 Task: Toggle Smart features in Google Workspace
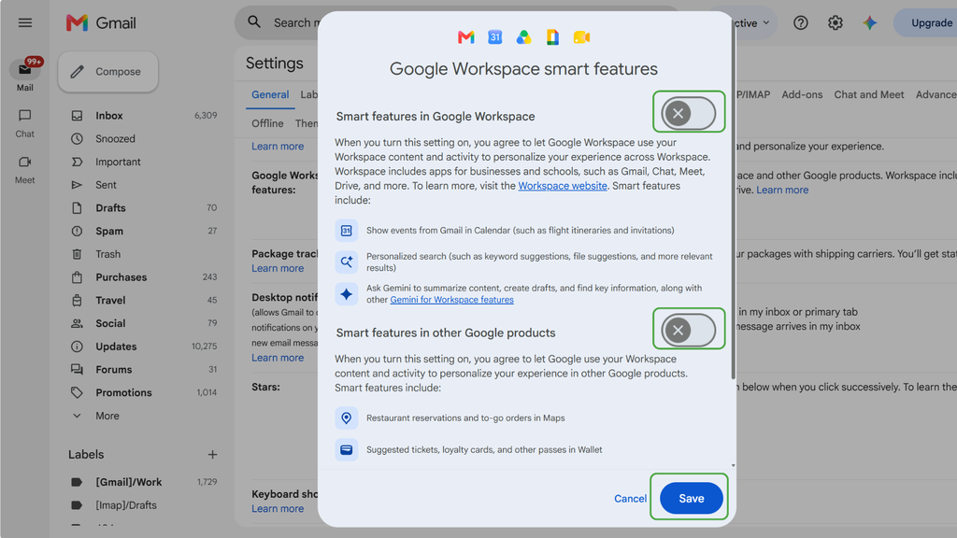(689, 113)
